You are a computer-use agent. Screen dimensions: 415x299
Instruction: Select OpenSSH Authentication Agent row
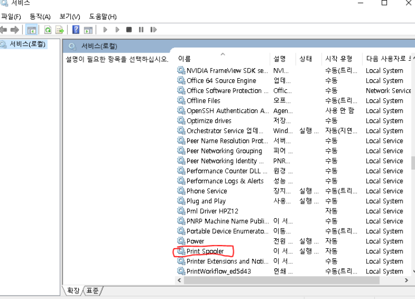293,111
